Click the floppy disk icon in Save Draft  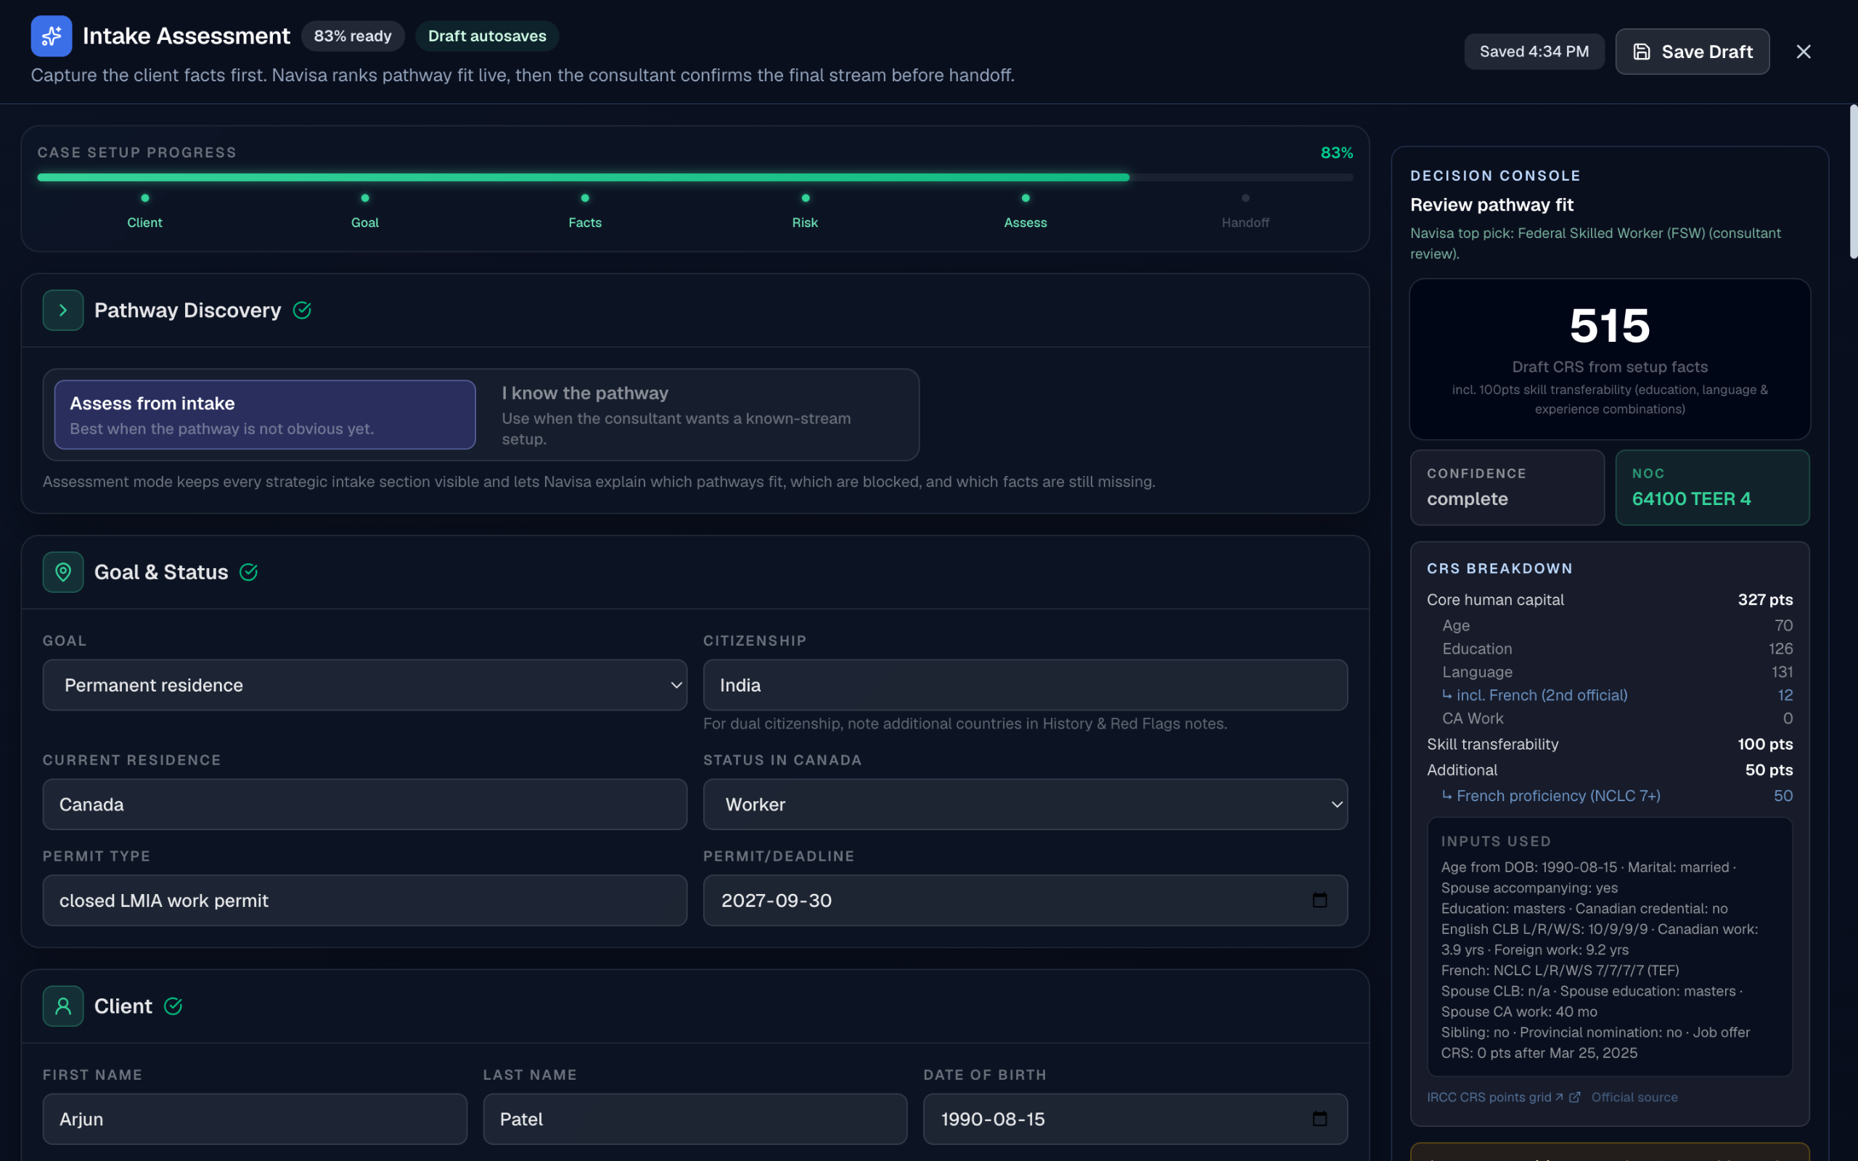1642,52
